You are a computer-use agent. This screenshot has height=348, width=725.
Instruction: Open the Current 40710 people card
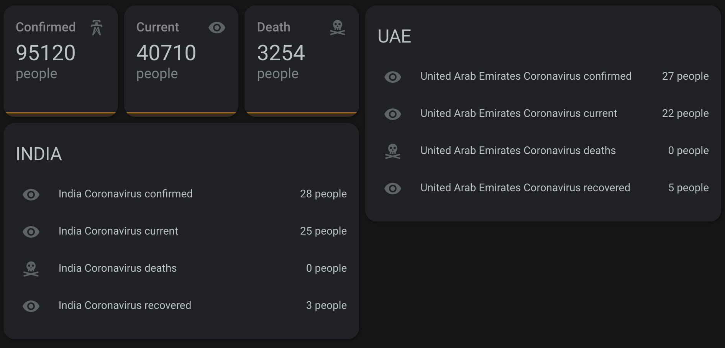pos(181,61)
